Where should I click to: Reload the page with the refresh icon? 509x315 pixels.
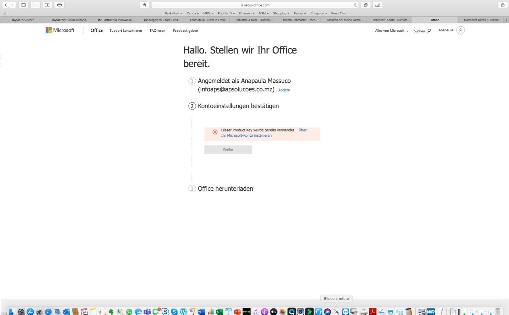tap(355, 5)
